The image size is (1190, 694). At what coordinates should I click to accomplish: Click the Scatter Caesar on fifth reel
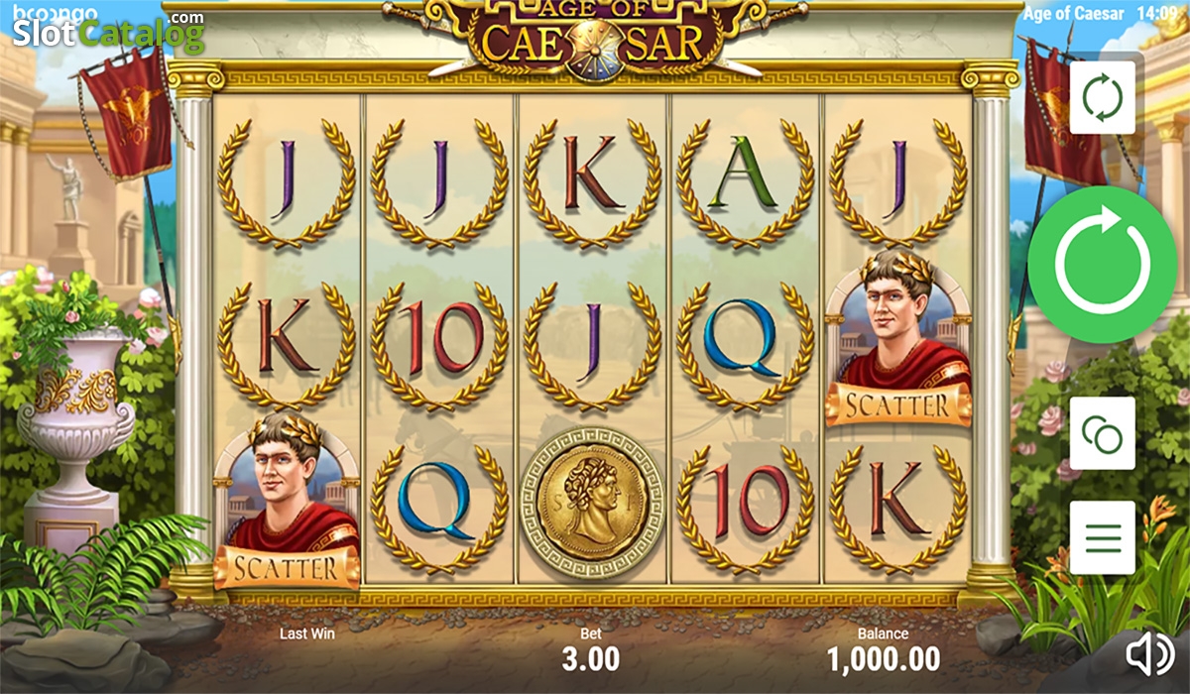tap(899, 338)
